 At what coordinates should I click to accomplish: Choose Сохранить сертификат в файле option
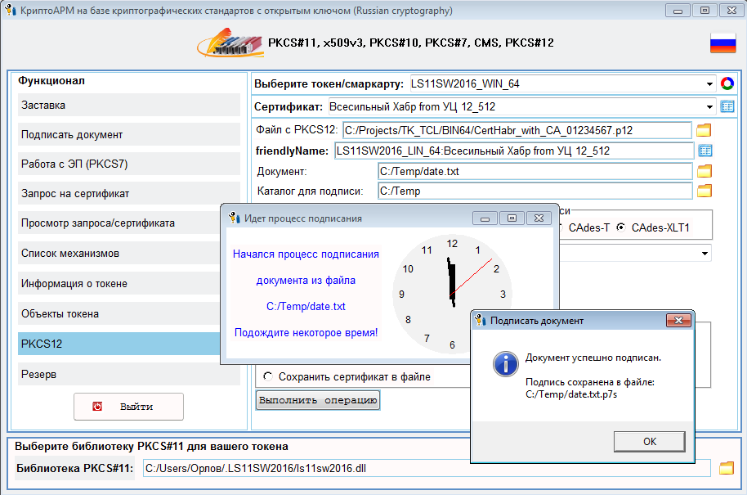tap(268, 377)
